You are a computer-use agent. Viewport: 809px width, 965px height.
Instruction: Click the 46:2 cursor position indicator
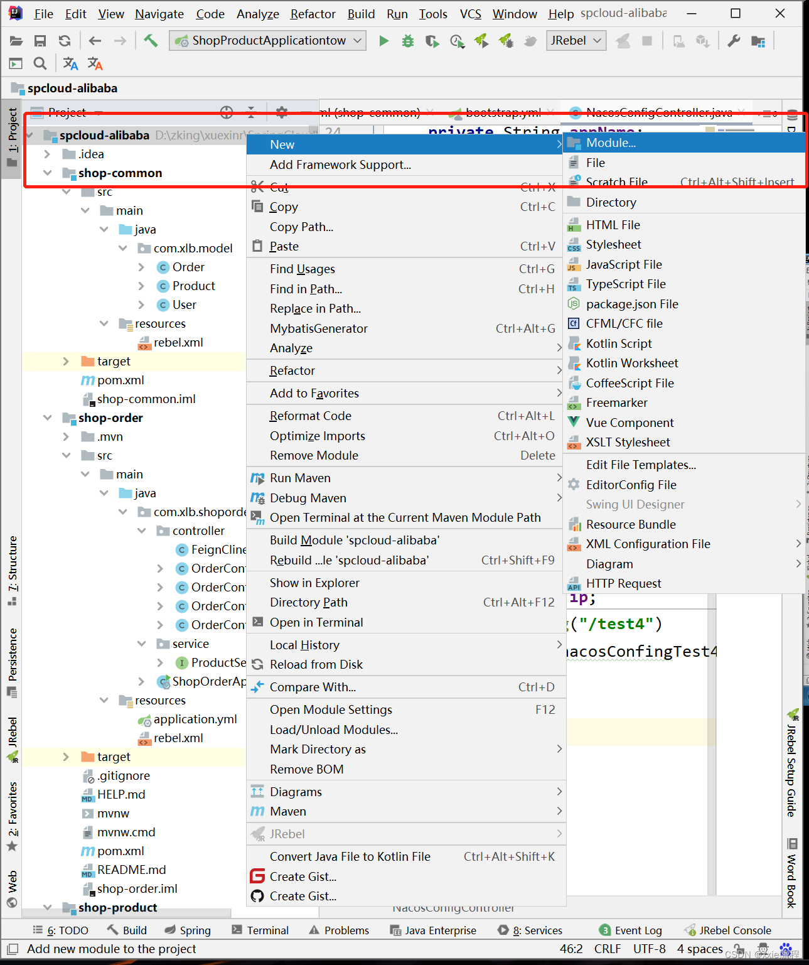(x=571, y=949)
